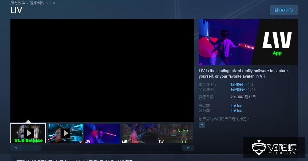Click the LIV App header image
The width and height of the screenshot is (308, 161).
click(248, 42)
